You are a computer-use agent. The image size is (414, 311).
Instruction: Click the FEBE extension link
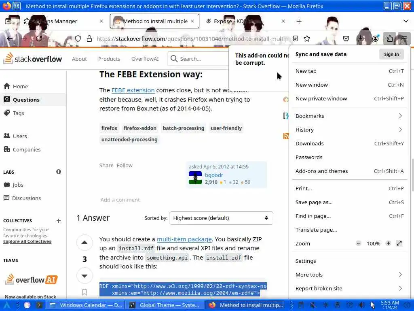click(x=133, y=90)
